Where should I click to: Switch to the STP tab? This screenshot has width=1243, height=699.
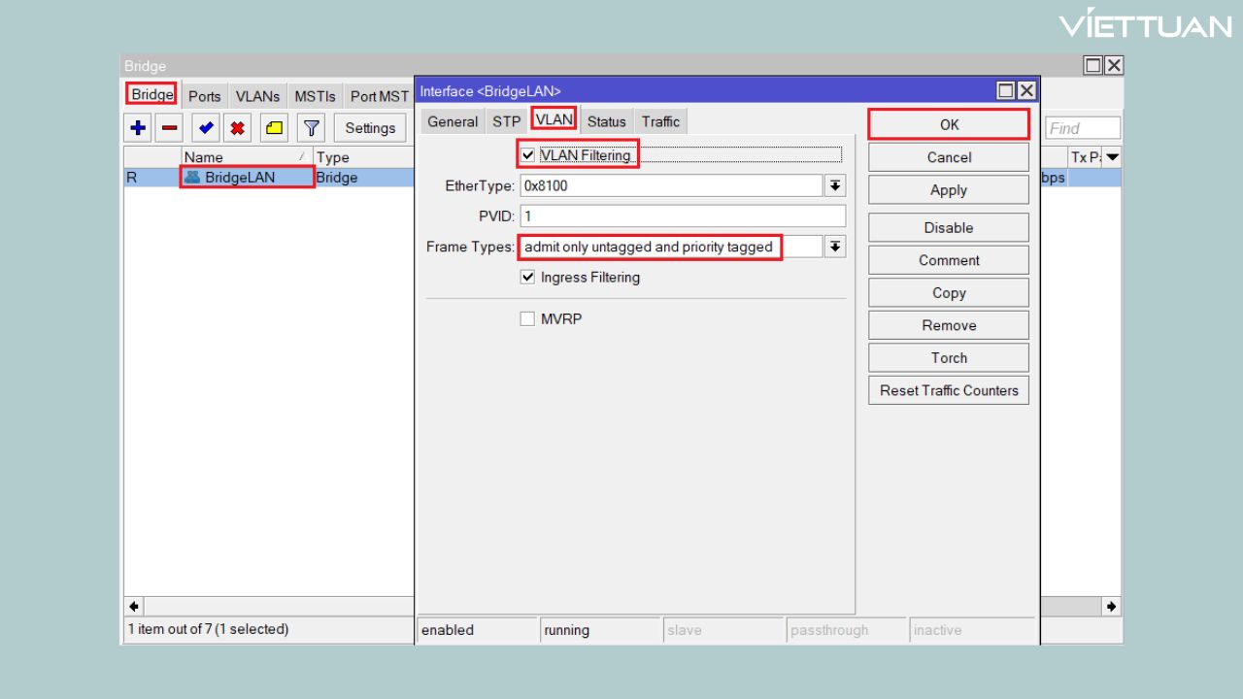pyautogui.click(x=506, y=121)
